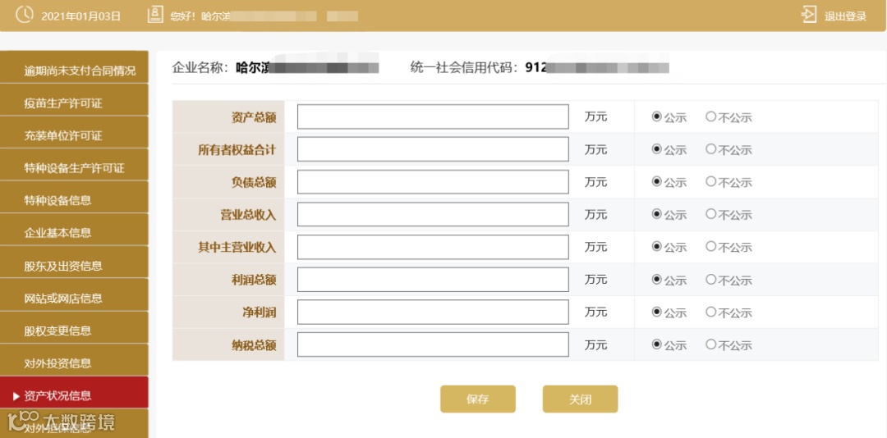Click the user profile icon in header
The height and width of the screenshot is (438, 887).
[x=155, y=15]
